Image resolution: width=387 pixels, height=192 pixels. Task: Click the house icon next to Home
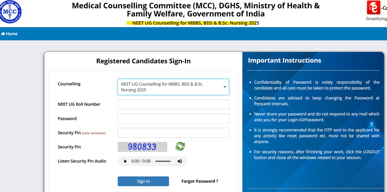tap(3, 34)
